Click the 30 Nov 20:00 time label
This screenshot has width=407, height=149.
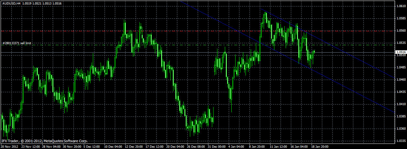(x=72, y=146)
